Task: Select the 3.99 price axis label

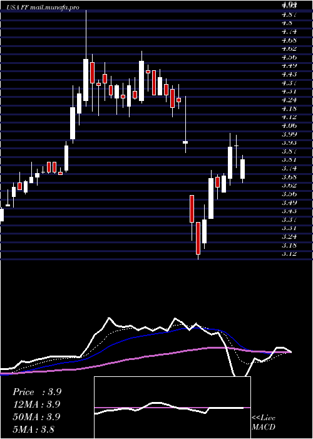Action: (x=289, y=134)
